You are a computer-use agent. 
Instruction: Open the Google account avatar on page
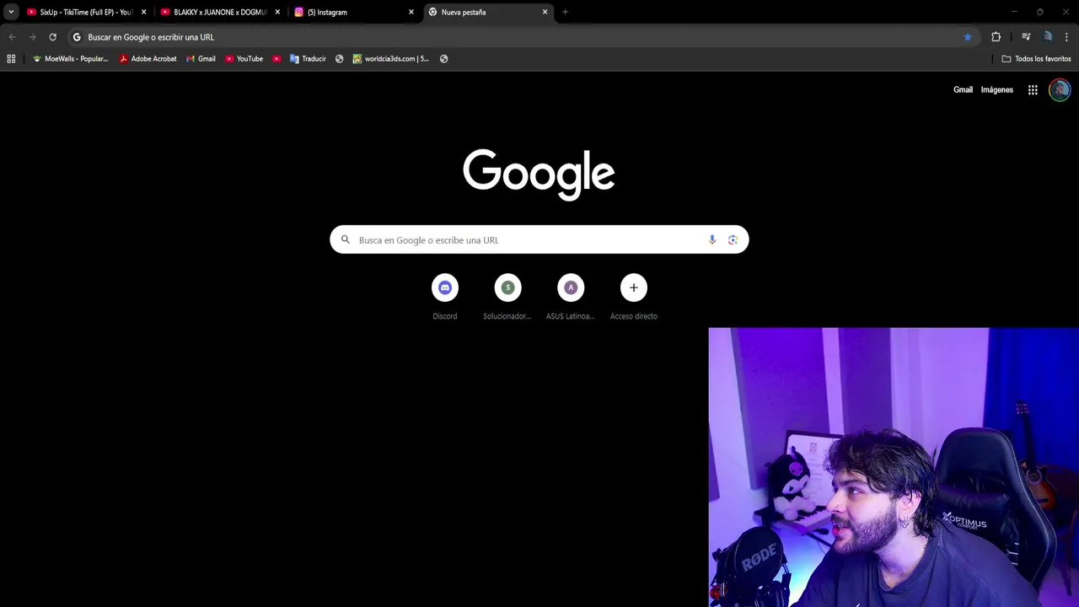[x=1060, y=89]
